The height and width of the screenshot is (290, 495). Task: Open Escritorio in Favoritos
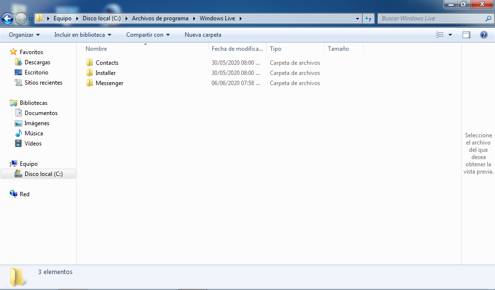tap(36, 72)
